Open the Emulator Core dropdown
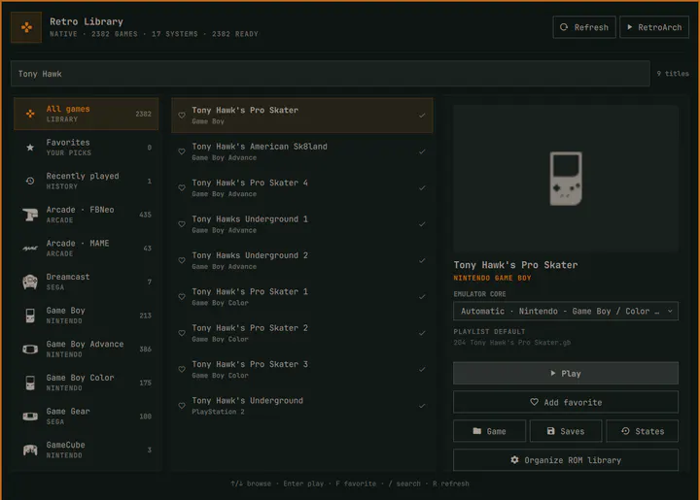 566,311
